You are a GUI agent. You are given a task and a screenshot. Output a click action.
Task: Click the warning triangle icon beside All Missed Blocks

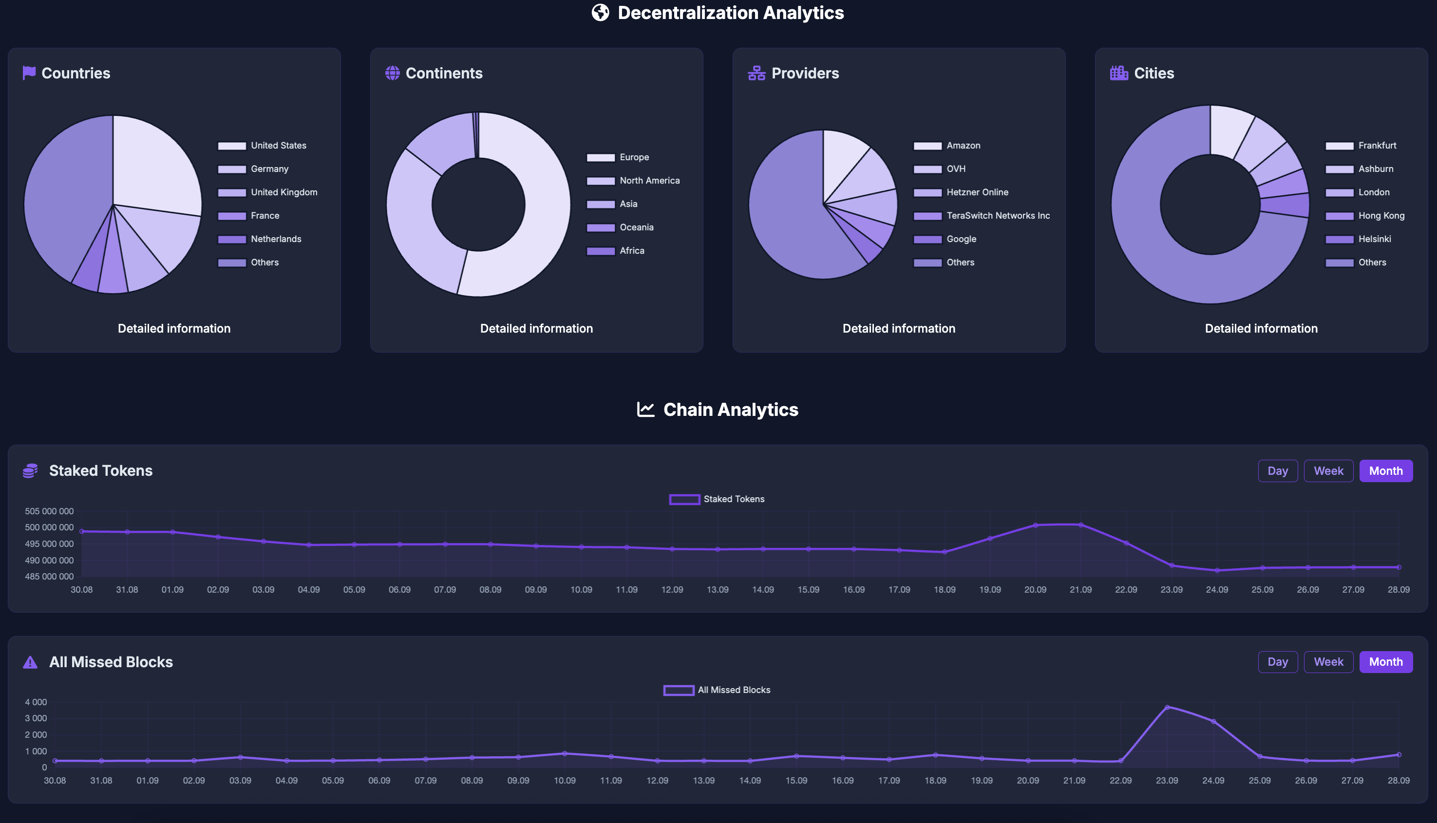[31, 662]
